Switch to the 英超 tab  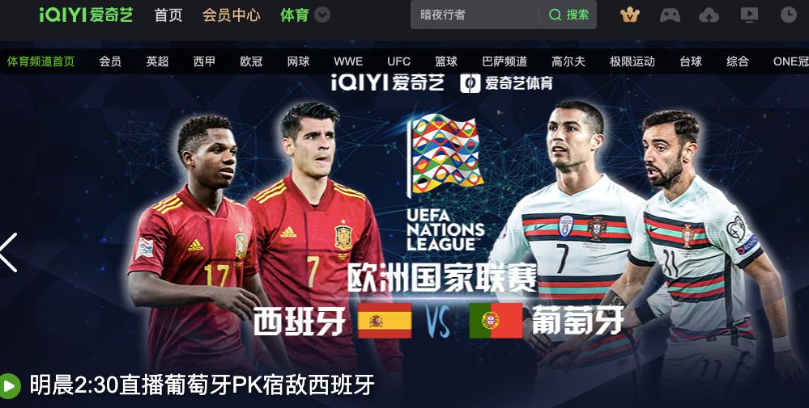(157, 61)
